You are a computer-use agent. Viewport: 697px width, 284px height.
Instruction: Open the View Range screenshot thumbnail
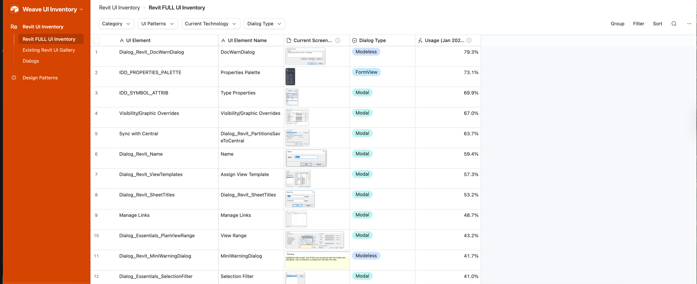tap(315, 240)
